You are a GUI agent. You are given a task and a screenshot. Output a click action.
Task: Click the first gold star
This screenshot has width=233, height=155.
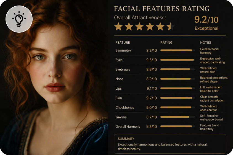[x=118, y=27]
